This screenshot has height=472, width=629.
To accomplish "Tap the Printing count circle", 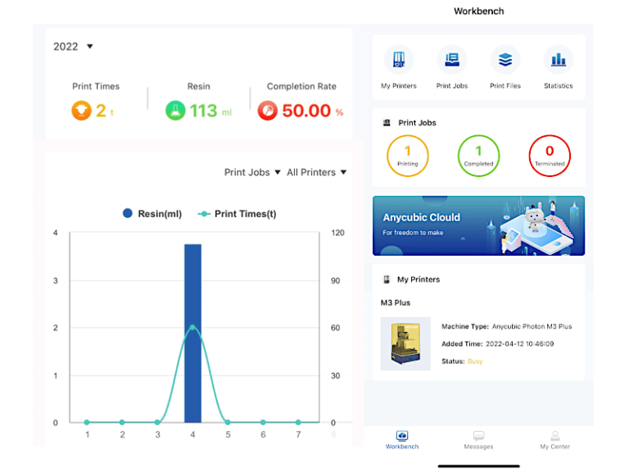I will point(408,156).
